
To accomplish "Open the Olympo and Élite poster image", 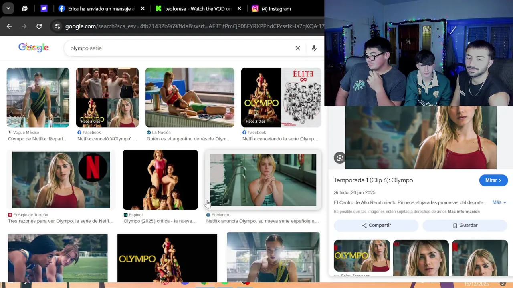I will [x=281, y=97].
